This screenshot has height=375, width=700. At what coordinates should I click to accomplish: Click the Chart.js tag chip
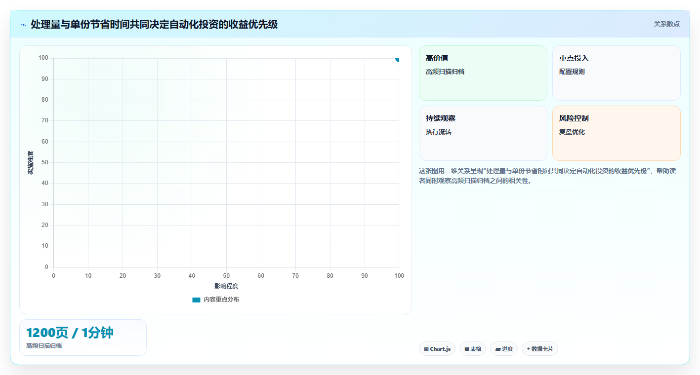(437, 349)
